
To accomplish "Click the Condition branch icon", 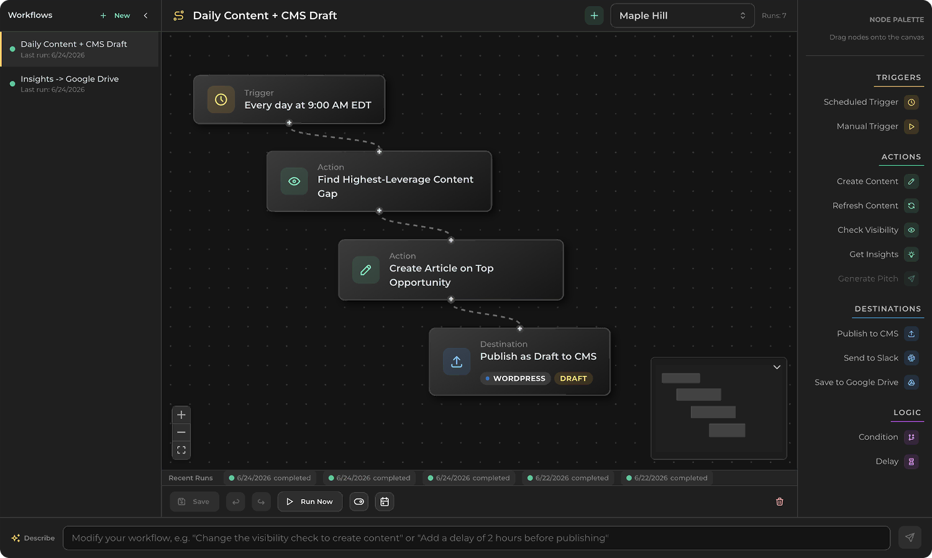I will pos(911,437).
